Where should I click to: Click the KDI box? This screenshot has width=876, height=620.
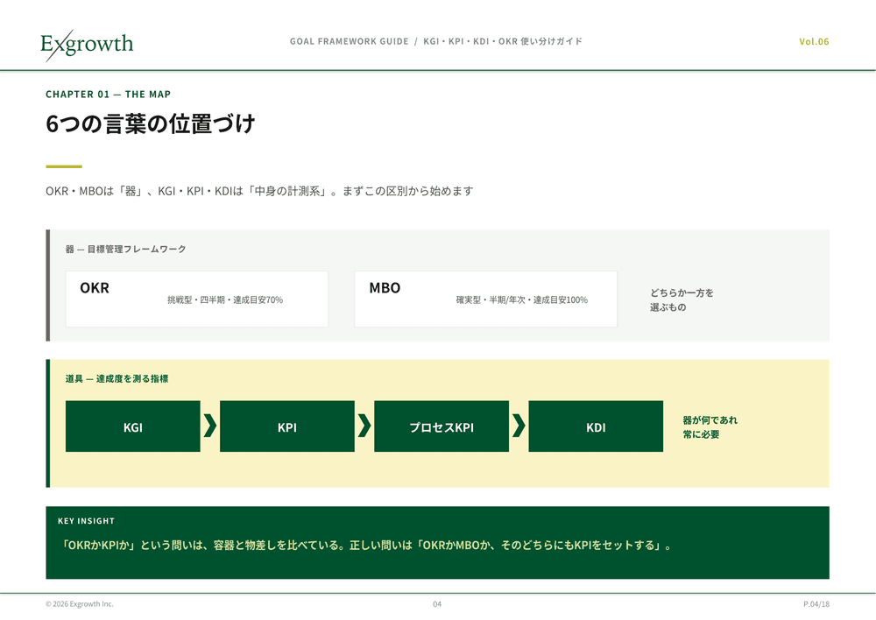coord(596,426)
